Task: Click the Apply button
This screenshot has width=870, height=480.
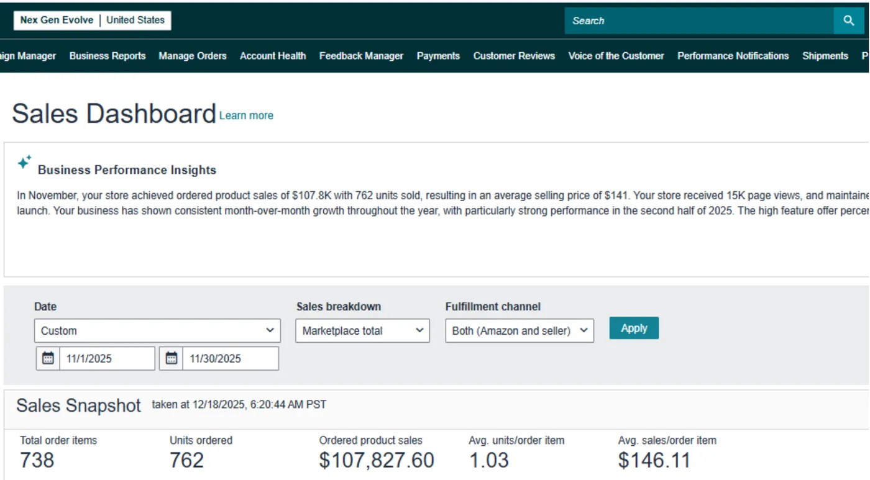Action: pos(634,328)
